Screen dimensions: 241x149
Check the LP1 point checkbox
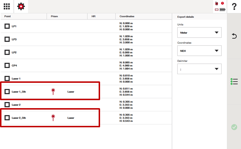(x=7, y=26)
